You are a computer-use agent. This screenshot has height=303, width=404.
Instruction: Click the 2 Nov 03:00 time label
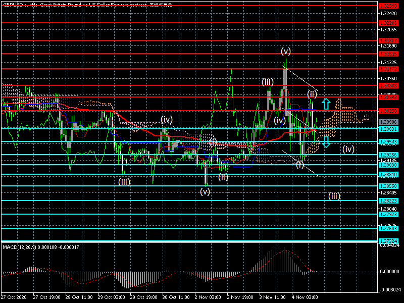tap(208, 298)
